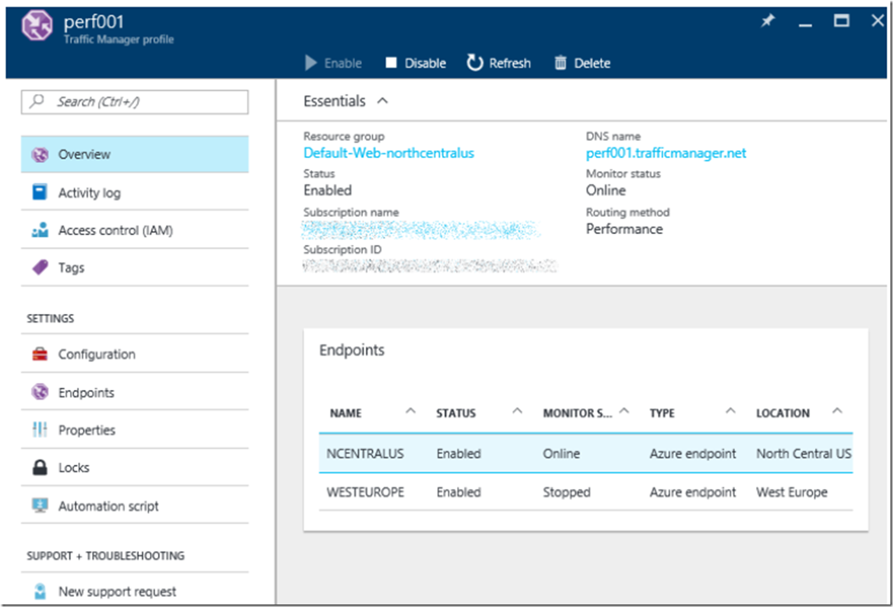
Task: Click the Configuration toolbox icon
Action: click(x=40, y=354)
